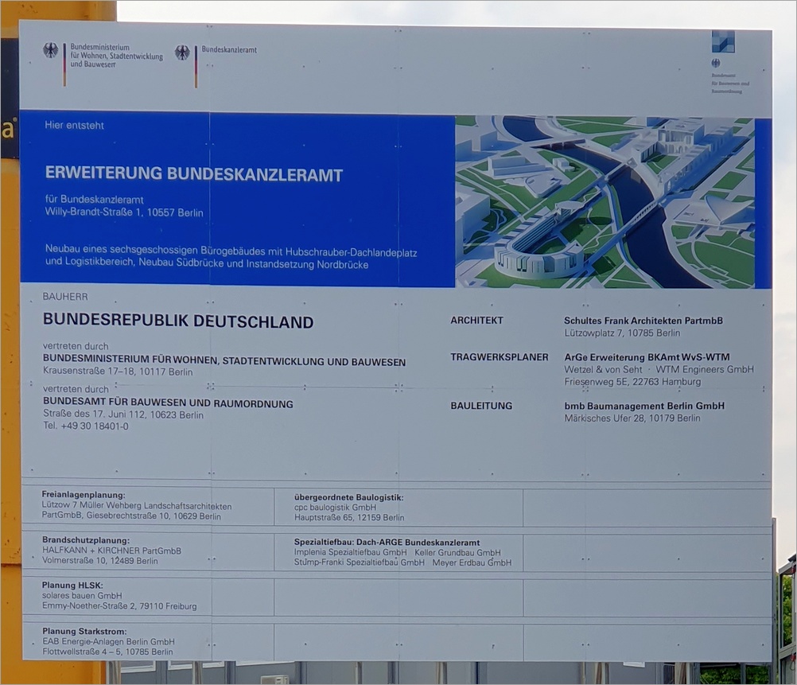Click 'EAB Energie-Anlagen Berlin GmbH'
The width and height of the screenshot is (797, 685).
pyautogui.click(x=109, y=642)
